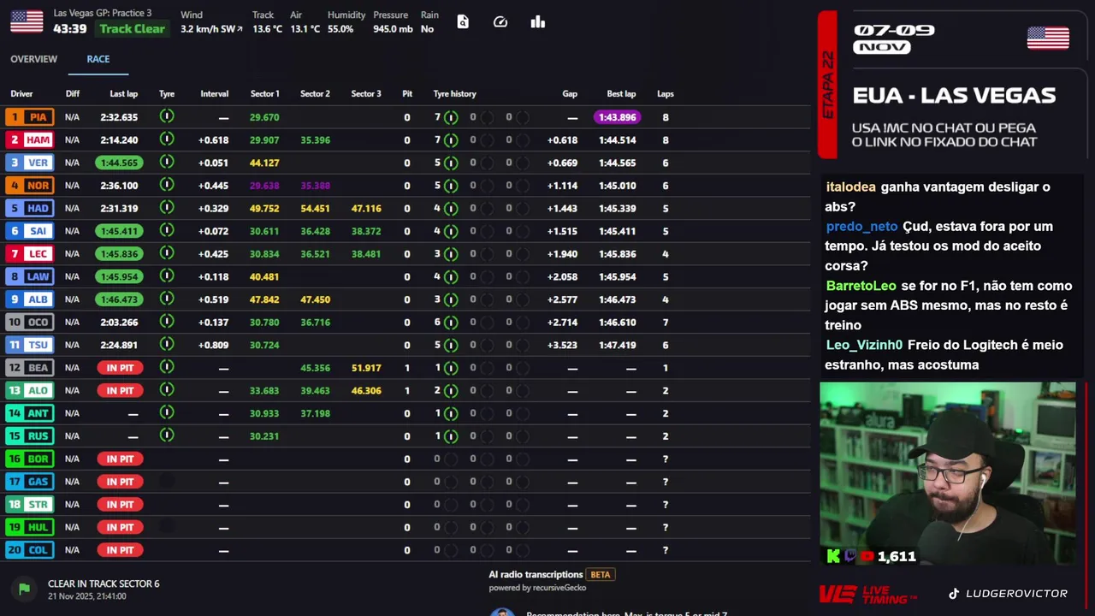This screenshot has width=1095, height=616.
Task: Click the TSU driver badge in position 11
Action: point(30,345)
